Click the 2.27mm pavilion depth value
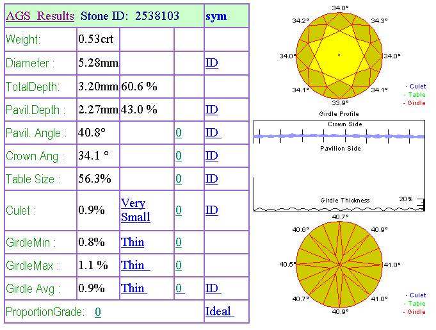 click(x=98, y=110)
